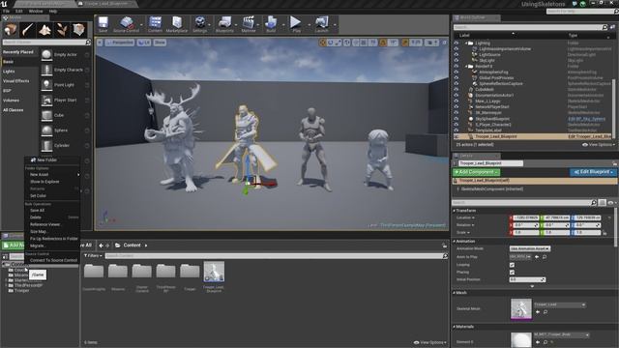
Task: Use selected asset arrow for Skeletal Mesh
Action: click(x=538, y=311)
